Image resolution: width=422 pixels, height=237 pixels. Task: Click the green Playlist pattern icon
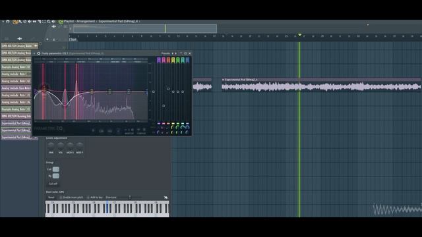tap(61, 22)
